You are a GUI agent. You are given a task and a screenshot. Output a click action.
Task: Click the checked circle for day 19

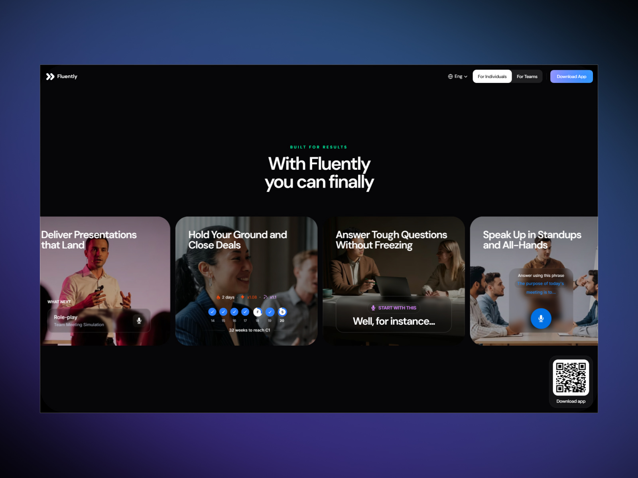click(270, 312)
